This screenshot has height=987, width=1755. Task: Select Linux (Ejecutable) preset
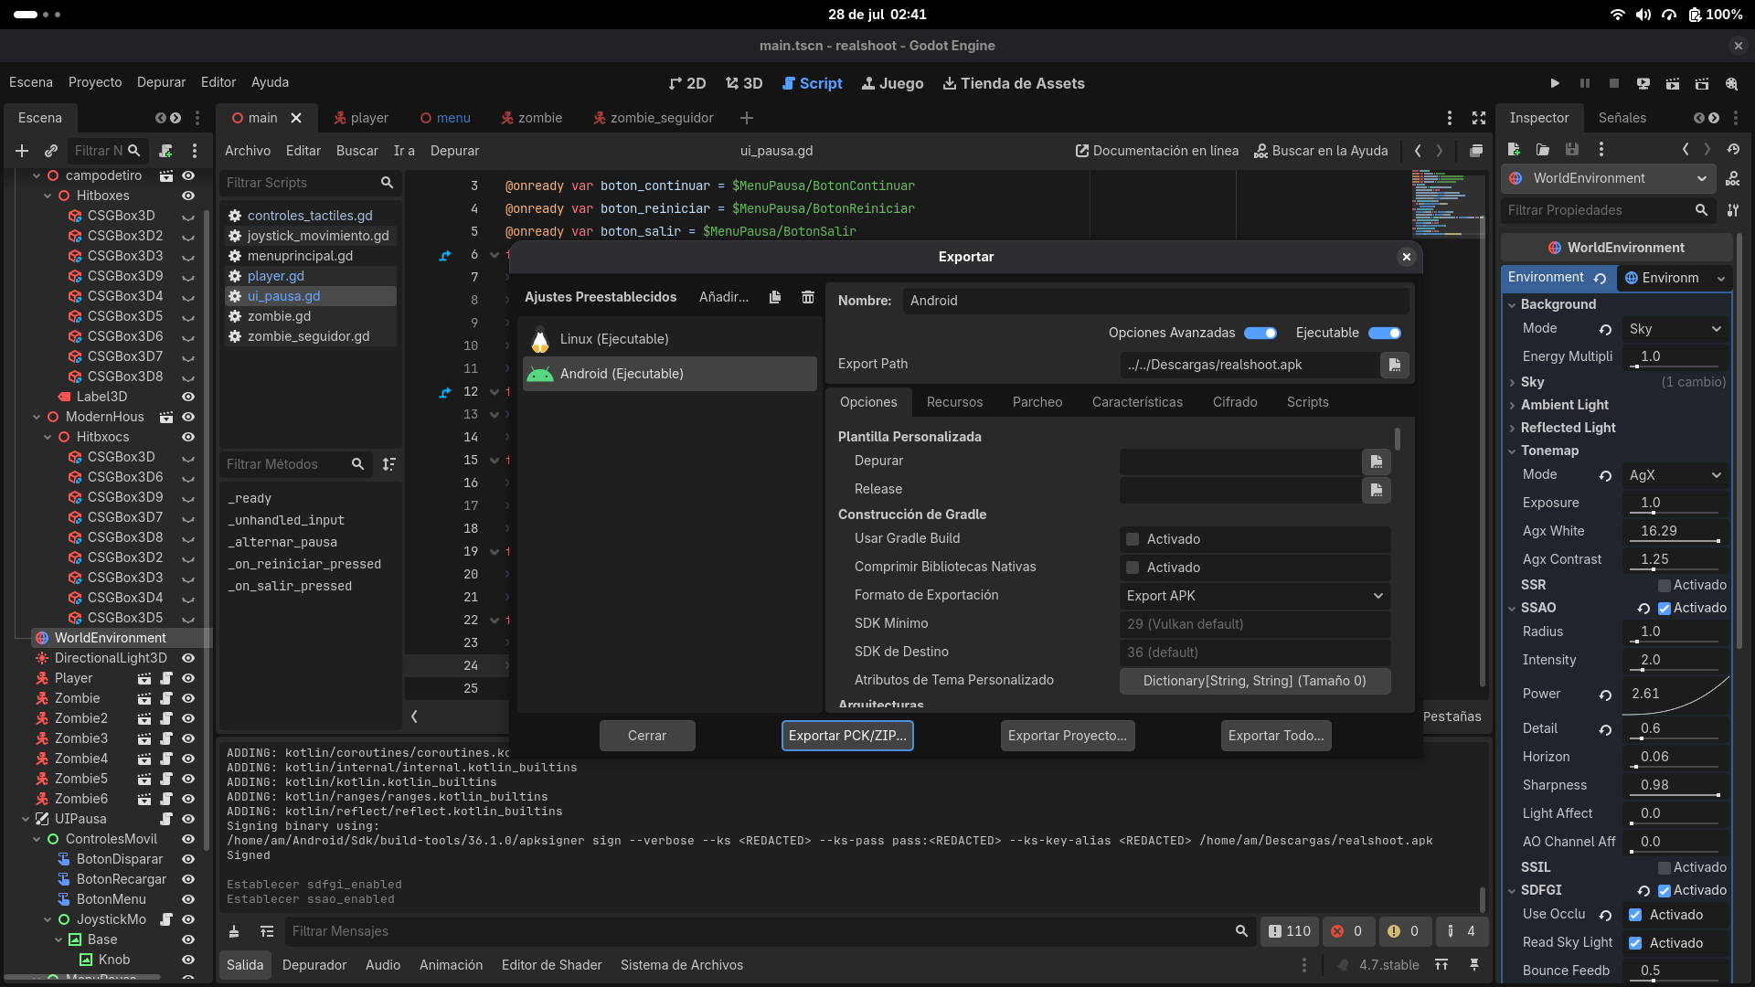pyautogui.click(x=669, y=339)
